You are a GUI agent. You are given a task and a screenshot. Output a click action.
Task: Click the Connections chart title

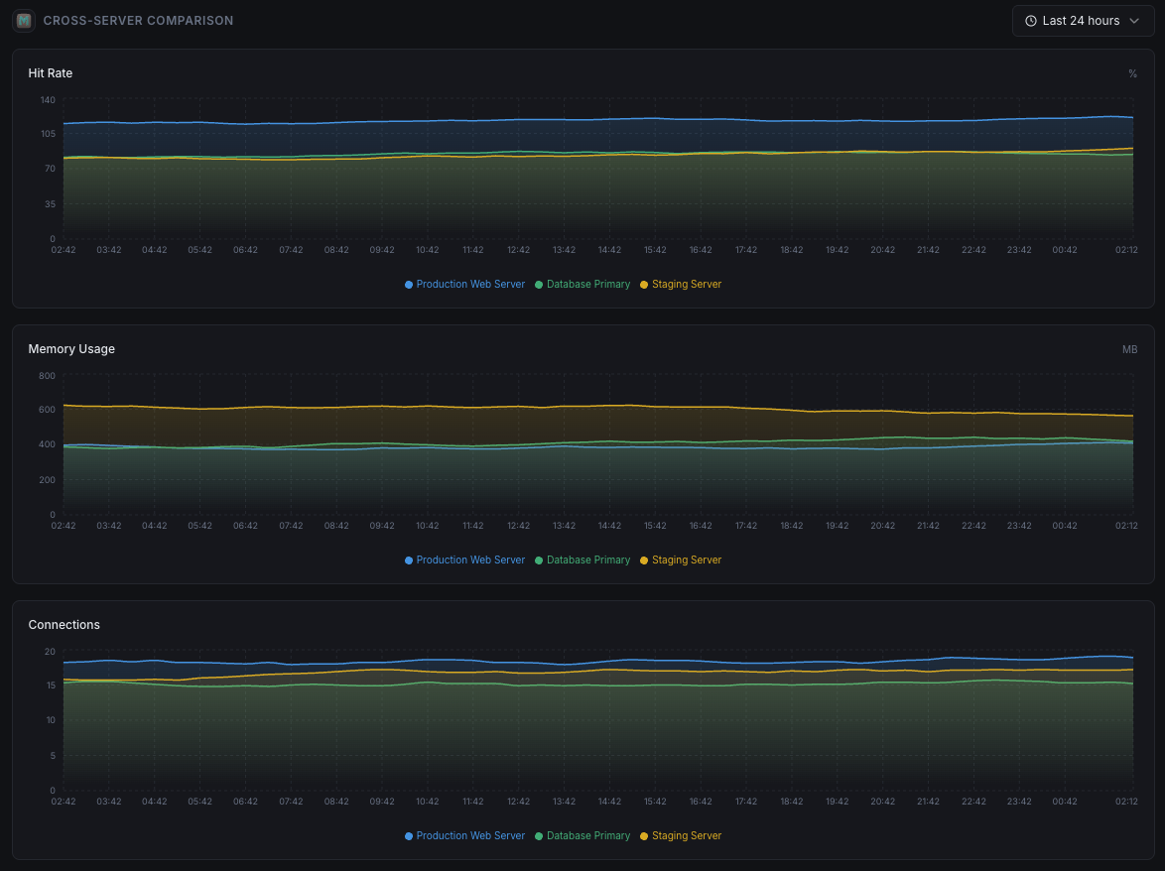64,624
